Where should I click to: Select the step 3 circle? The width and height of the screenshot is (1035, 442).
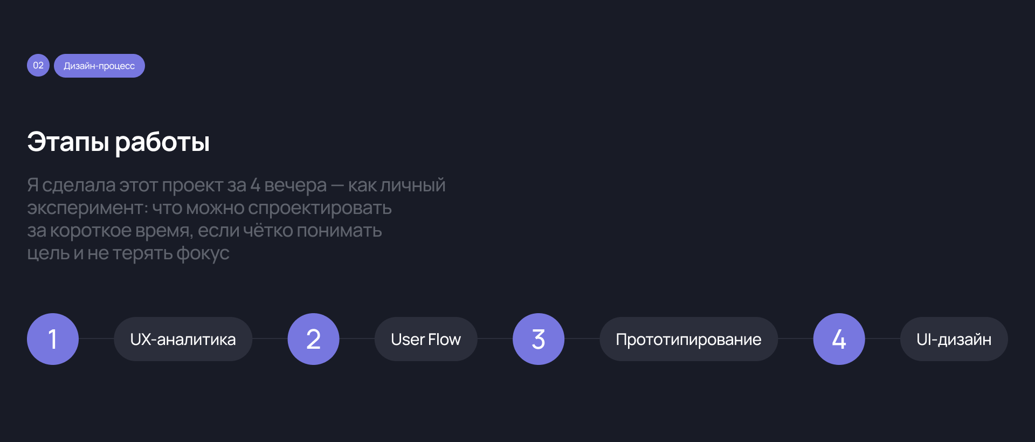click(539, 339)
